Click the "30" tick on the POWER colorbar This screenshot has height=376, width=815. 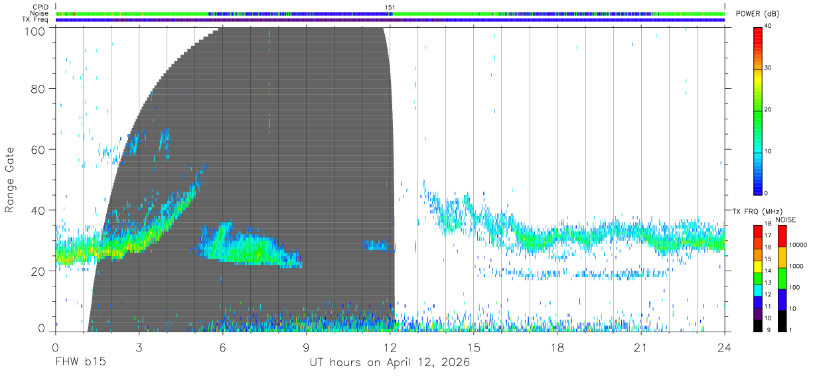pyautogui.click(x=769, y=68)
